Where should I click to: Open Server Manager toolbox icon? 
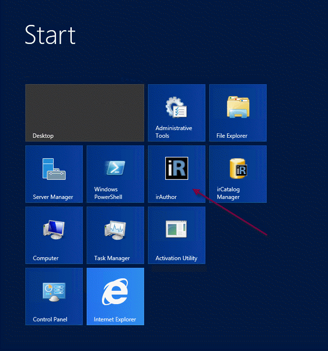54,168
